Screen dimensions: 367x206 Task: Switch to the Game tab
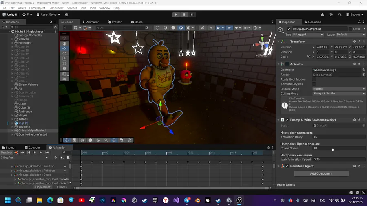pos(137,22)
